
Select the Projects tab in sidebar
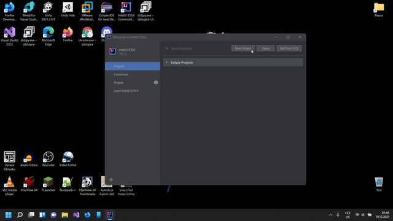click(x=133, y=66)
